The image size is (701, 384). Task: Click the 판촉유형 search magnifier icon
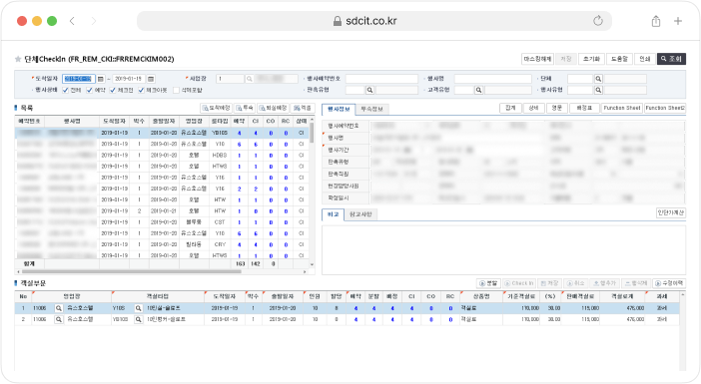point(369,90)
